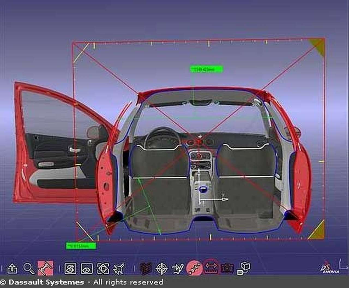The width and height of the screenshot is (349, 288).
Task: Click the DS ENOVIA logo
Action: (330, 268)
